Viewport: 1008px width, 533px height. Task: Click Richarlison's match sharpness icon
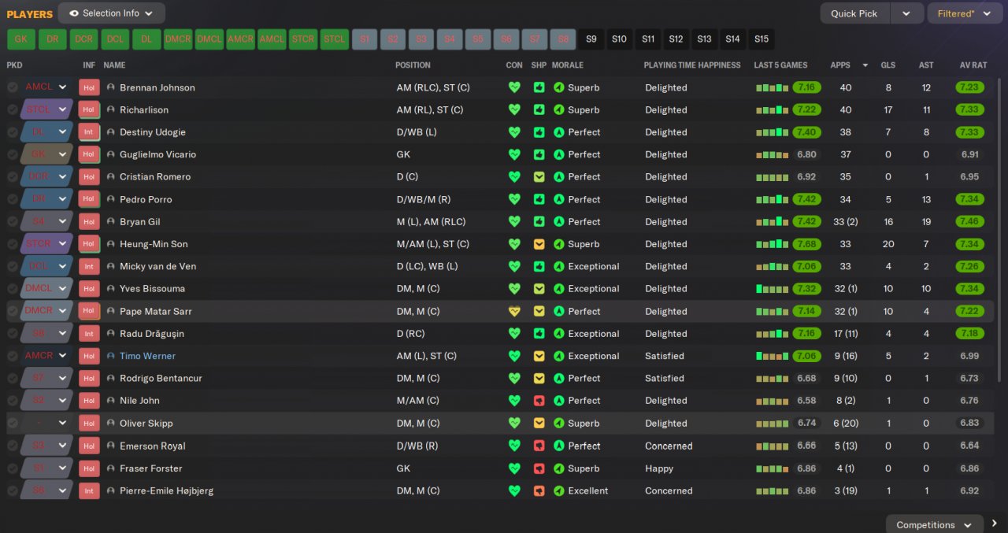(x=539, y=110)
